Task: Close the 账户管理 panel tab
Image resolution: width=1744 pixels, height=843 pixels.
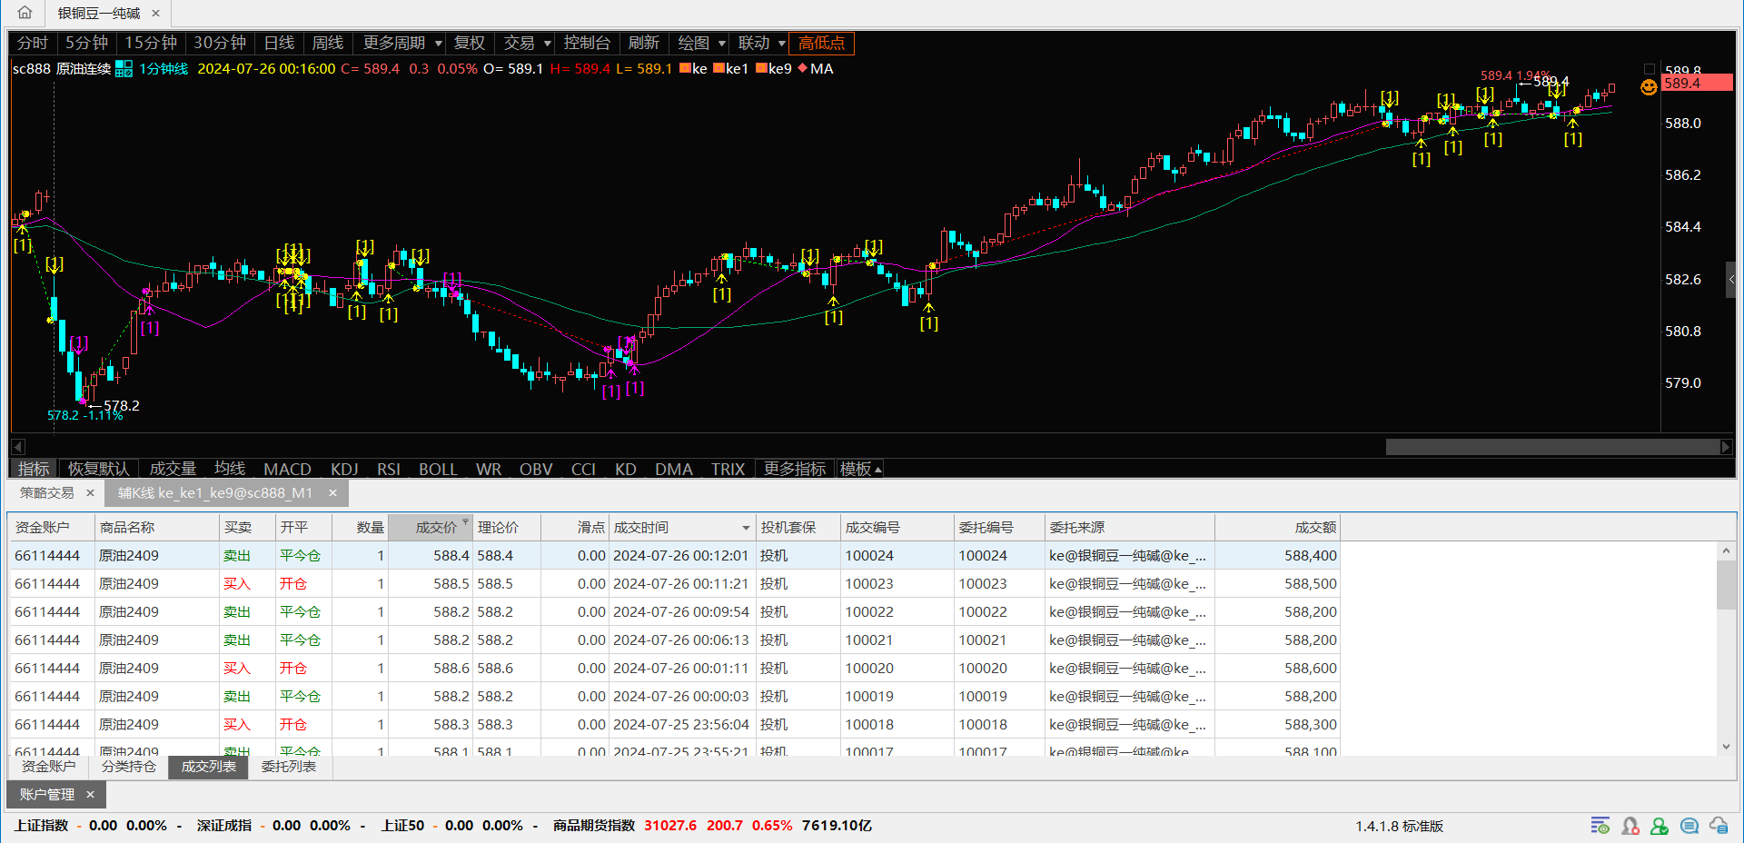Action: click(x=90, y=794)
